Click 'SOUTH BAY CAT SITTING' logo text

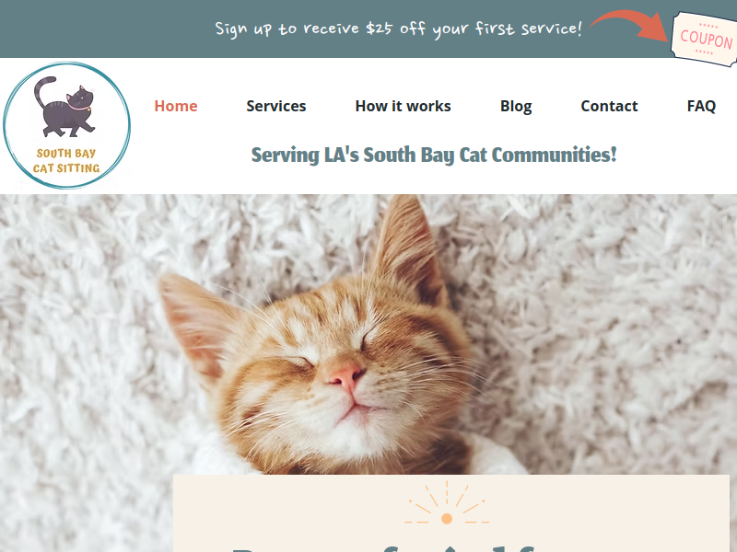pyautogui.click(x=66, y=161)
